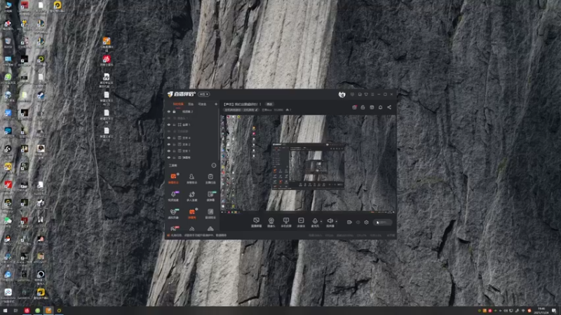This screenshot has height=315, width=561.
Task: Open the person silhouette toolbox tool
Action: click(x=191, y=178)
